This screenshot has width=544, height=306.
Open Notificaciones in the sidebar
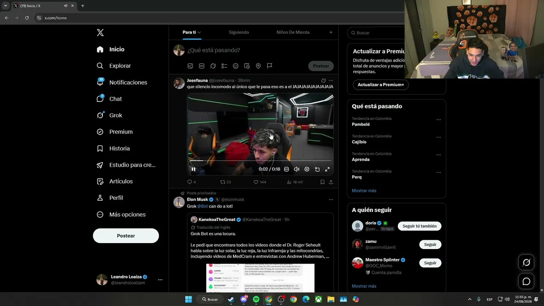[122, 82]
